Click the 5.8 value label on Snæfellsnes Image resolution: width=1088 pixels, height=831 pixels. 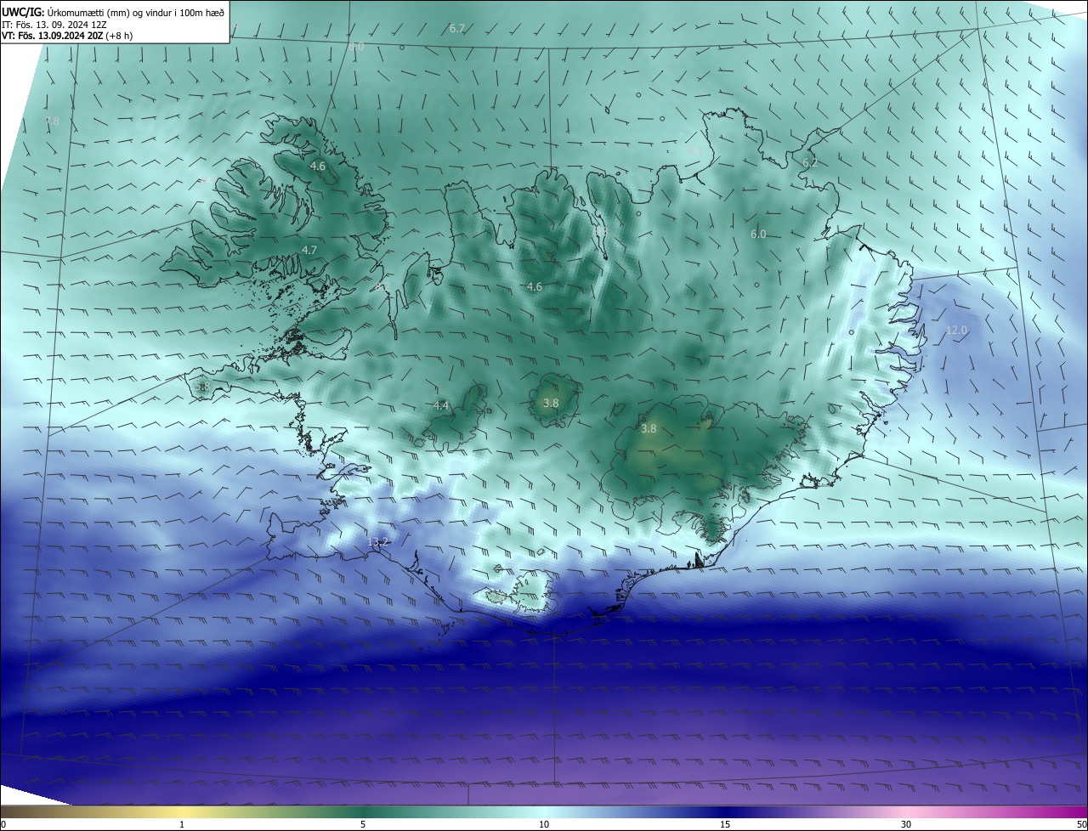point(201,387)
